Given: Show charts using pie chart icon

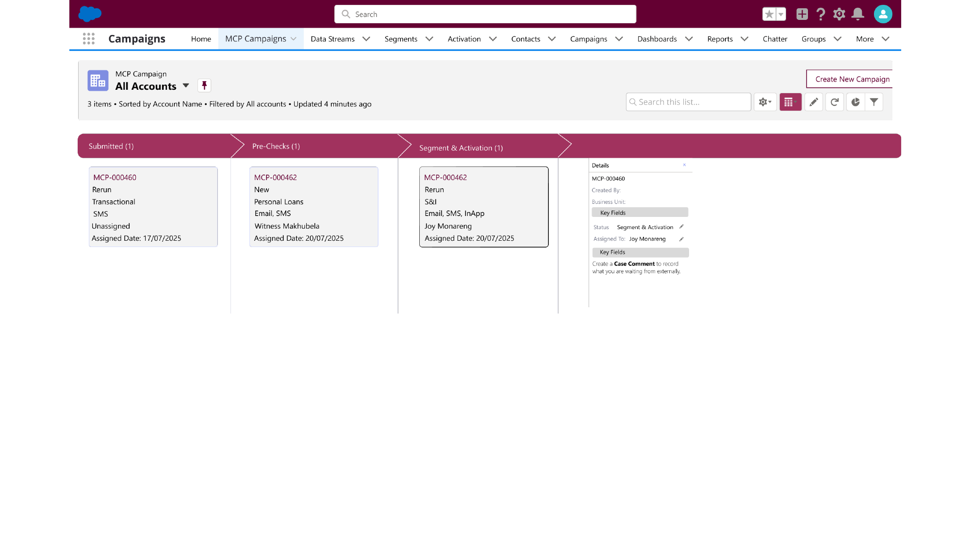Looking at the screenshot, I should 856,102.
